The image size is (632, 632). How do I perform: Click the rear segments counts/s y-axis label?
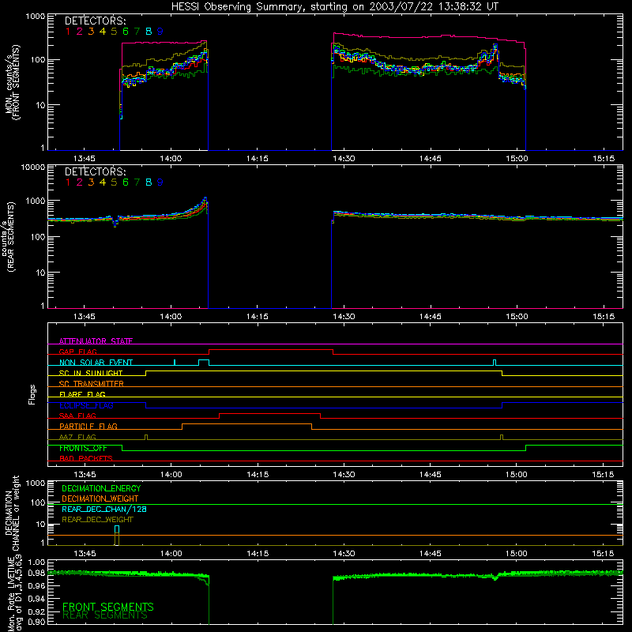[x=9, y=236]
